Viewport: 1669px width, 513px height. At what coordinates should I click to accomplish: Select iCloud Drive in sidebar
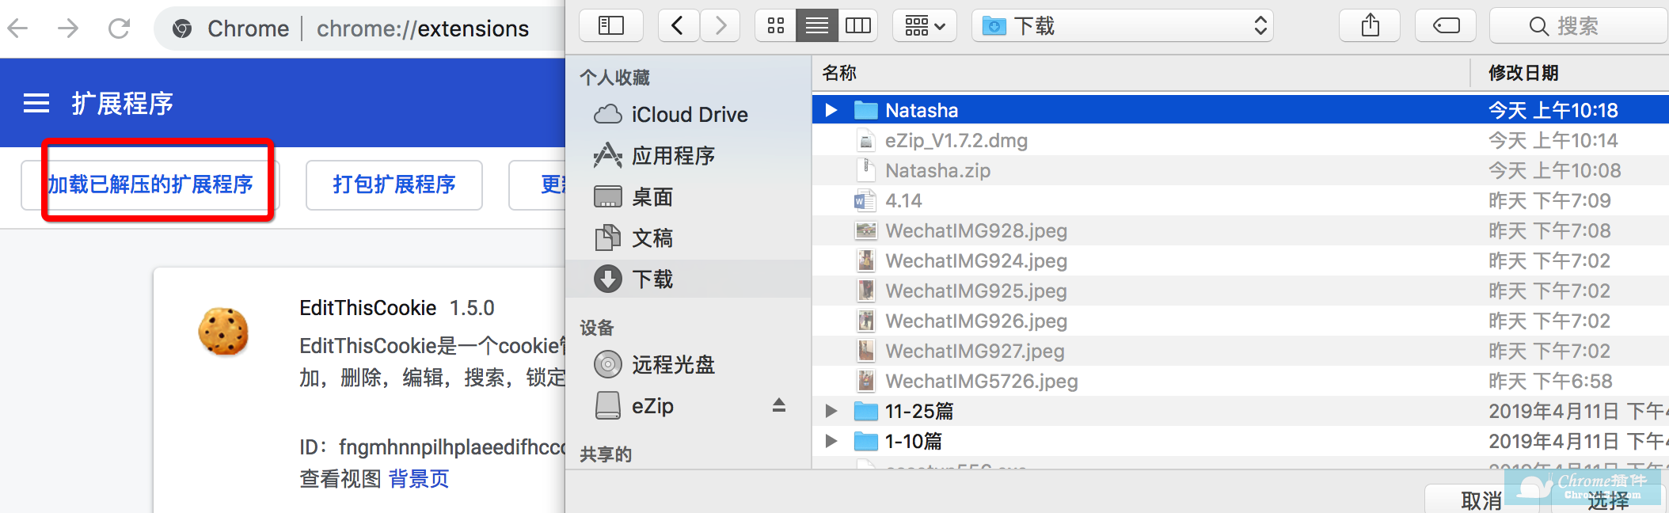tap(689, 115)
